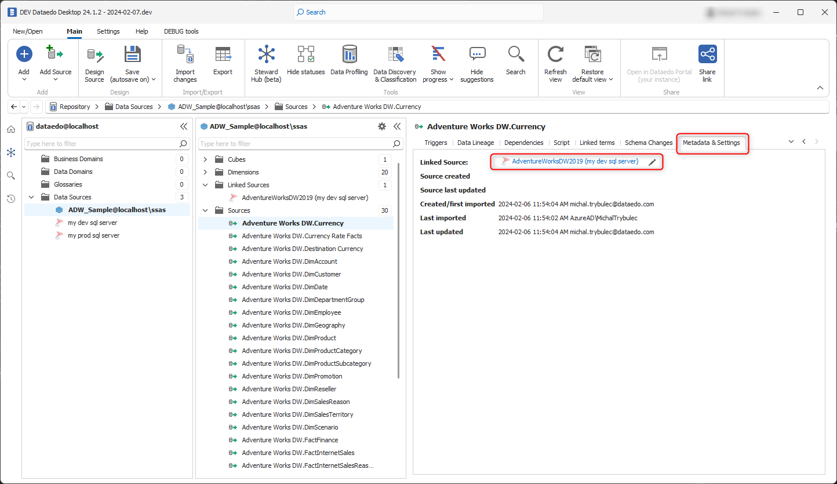Open Add dropdown arrow
This screenshot has width=837, height=484.
click(24, 80)
